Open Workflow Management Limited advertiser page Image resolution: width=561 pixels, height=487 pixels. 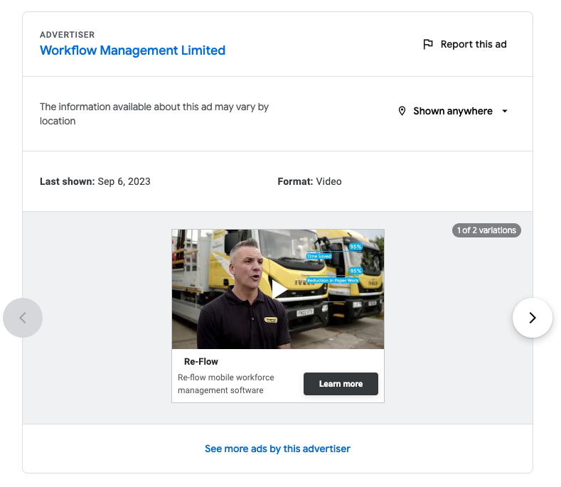point(132,50)
